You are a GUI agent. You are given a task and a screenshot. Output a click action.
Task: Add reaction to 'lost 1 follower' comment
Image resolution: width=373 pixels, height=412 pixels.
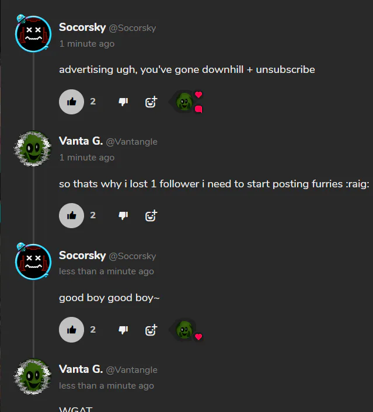point(151,216)
